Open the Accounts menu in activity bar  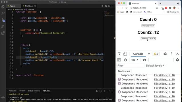(x=3, y=97)
